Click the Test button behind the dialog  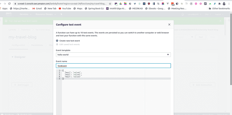201,37
